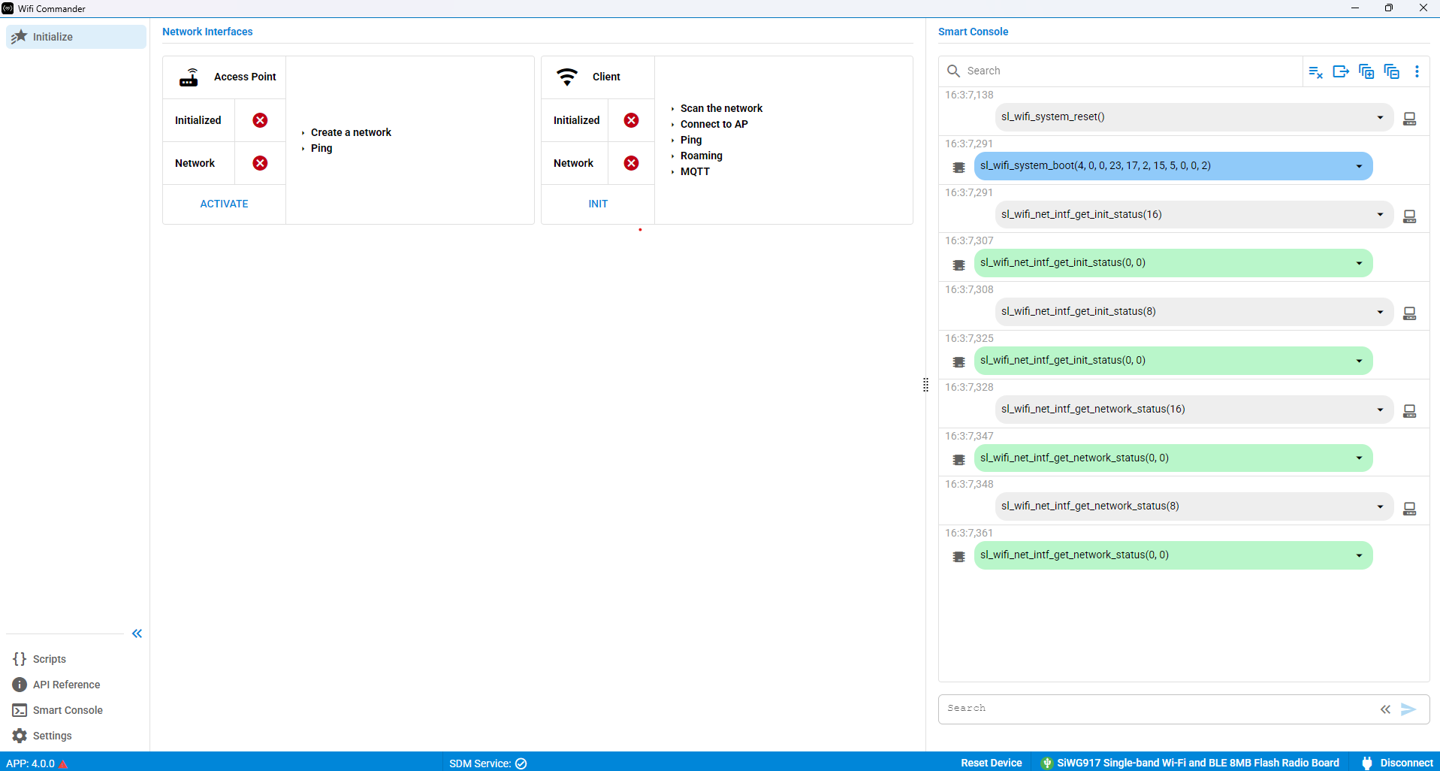Click the vertical panel splitter handle
The image size is (1440, 771).
(925, 385)
